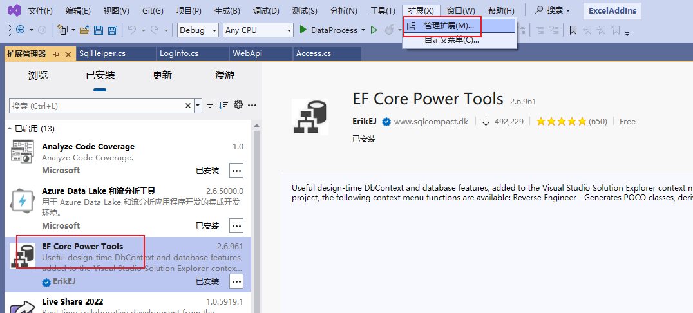Screen dimensions: 693x313
Task: Click the hot reload flame icon
Action: (x=389, y=30)
